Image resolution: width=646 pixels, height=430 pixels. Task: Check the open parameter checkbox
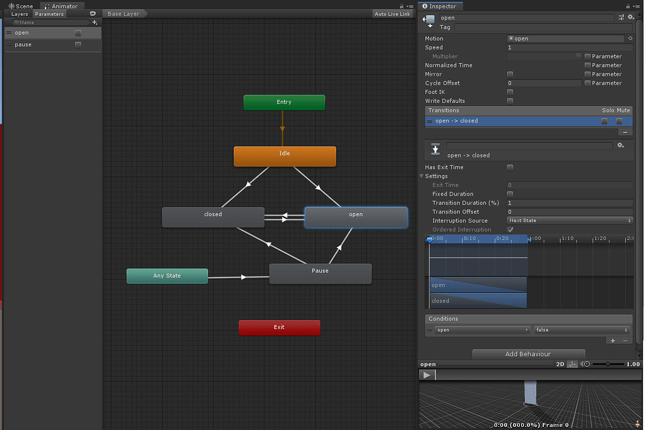click(79, 32)
